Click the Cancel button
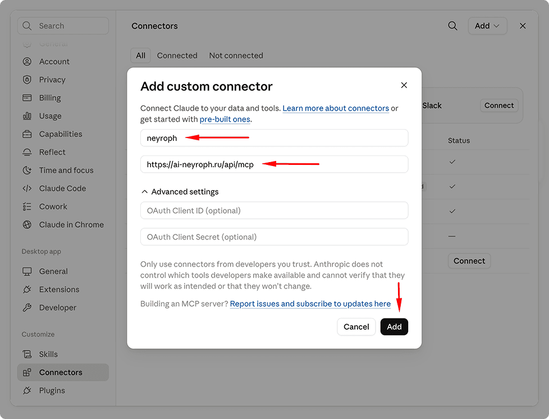The width and height of the screenshot is (549, 419). pyautogui.click(x=356, y=326)
